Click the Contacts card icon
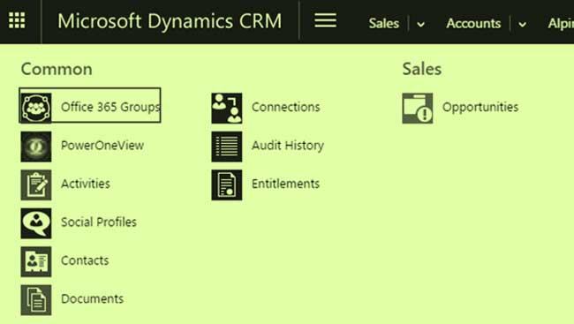This screenshot has height=324, width=574. point(36,262)
